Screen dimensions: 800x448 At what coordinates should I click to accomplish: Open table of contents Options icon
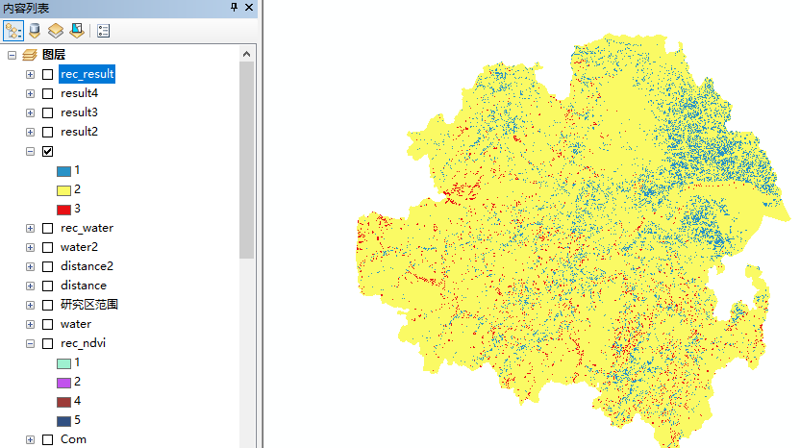pyautogui.click(x=103, y=31)
